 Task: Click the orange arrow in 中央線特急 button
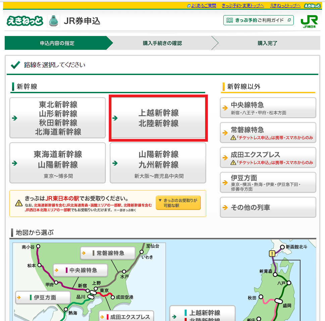[225, 108]
